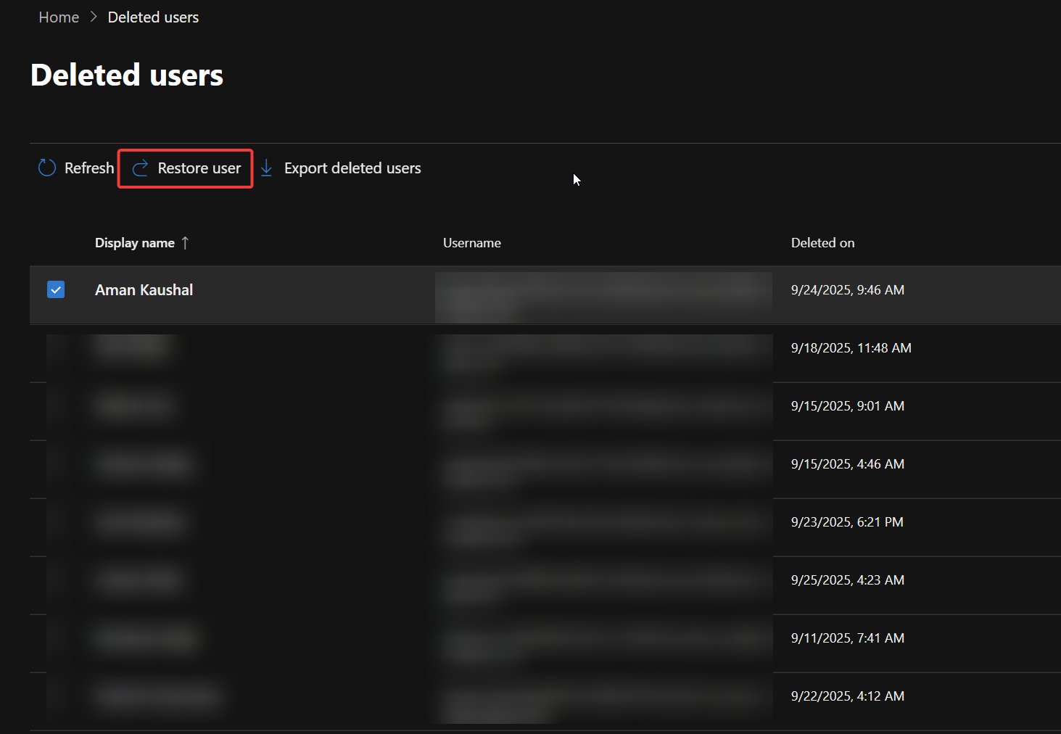
Task: Select the row deleted 9/15/2025, 9:01 AM
Action: pyautogui.click(x=847, y=406)
